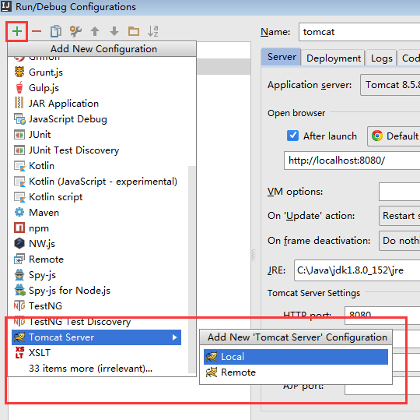This screenshot has width=420, height=420.
Task: Click the Tomcat Server submenu arrow
Action: pyautogui.click(x=175, y=337)
